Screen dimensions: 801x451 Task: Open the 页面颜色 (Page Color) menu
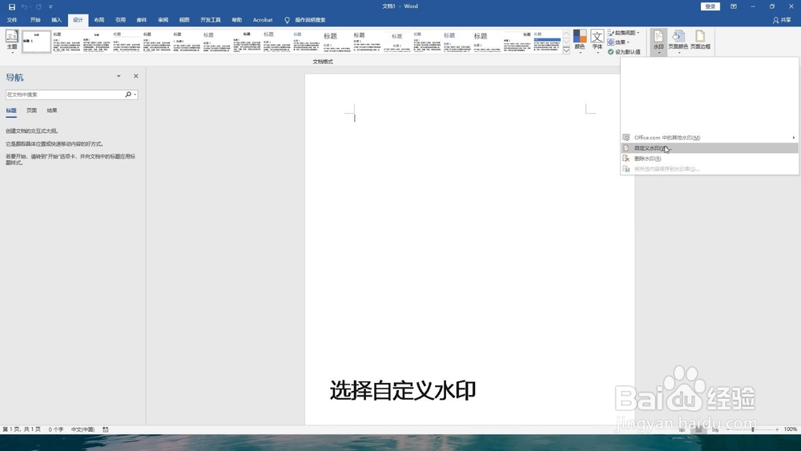coord(678,42)
